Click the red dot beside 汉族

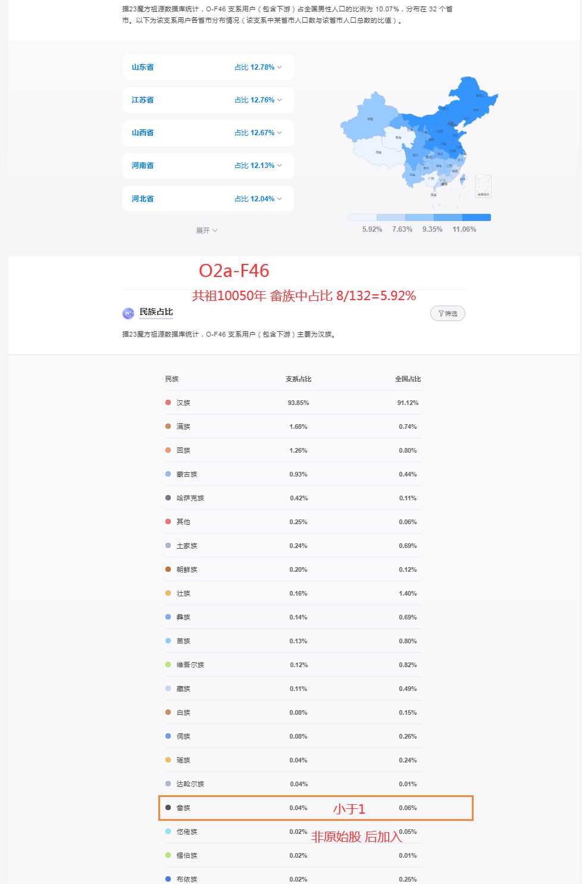click(x=168, y=403)
